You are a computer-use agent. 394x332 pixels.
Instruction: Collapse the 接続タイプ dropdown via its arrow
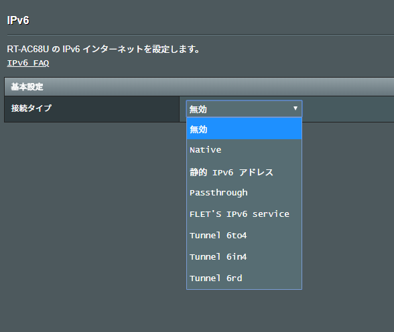tap(295, 108)
